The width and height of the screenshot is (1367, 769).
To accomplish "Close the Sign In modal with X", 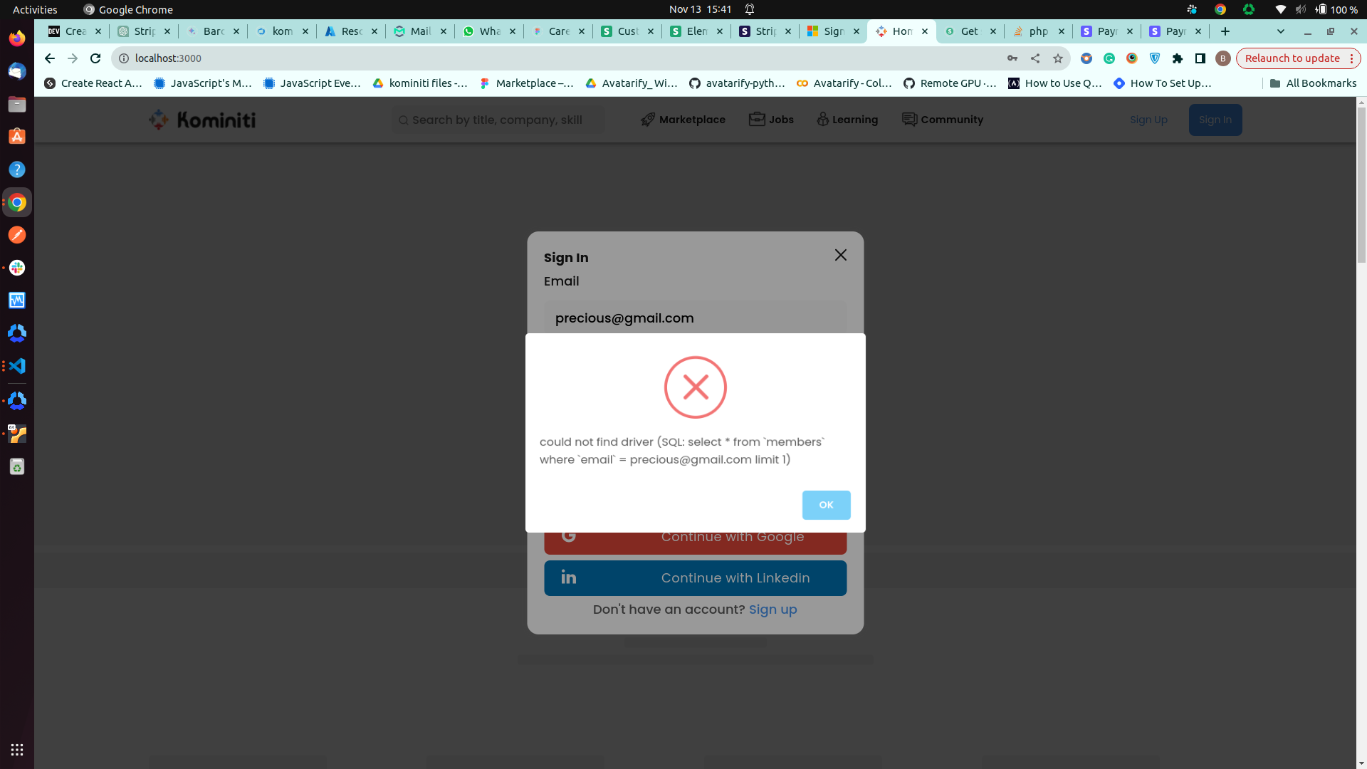I will click(840, 255).
